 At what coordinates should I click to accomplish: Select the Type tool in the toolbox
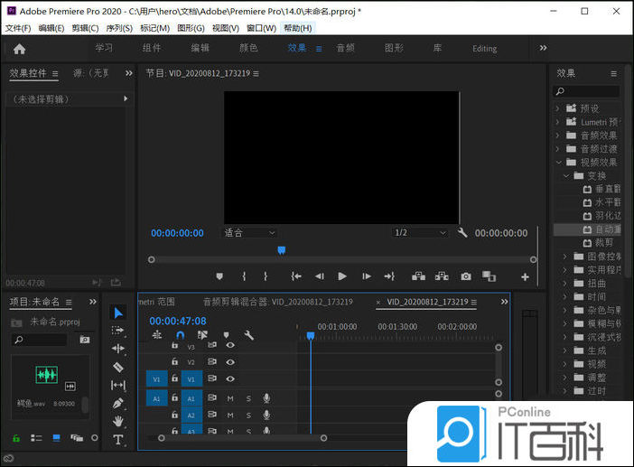(x=118, y=440)
